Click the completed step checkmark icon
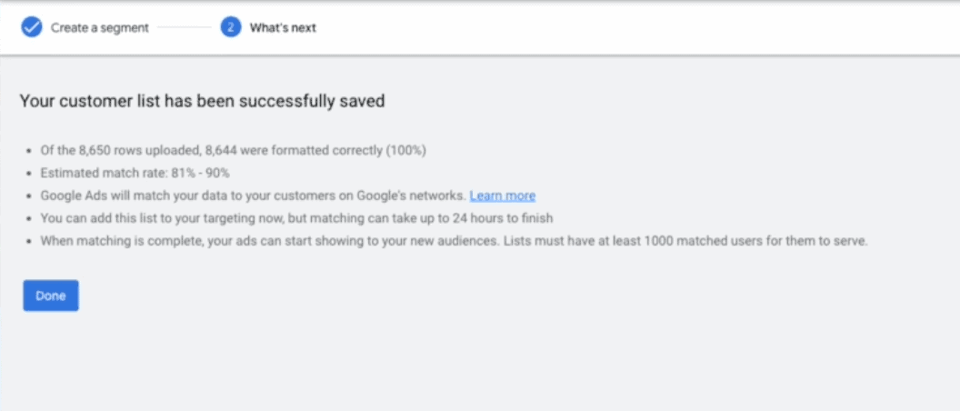The height and width of the screenshot is (411, 960). tap(32, 27)
